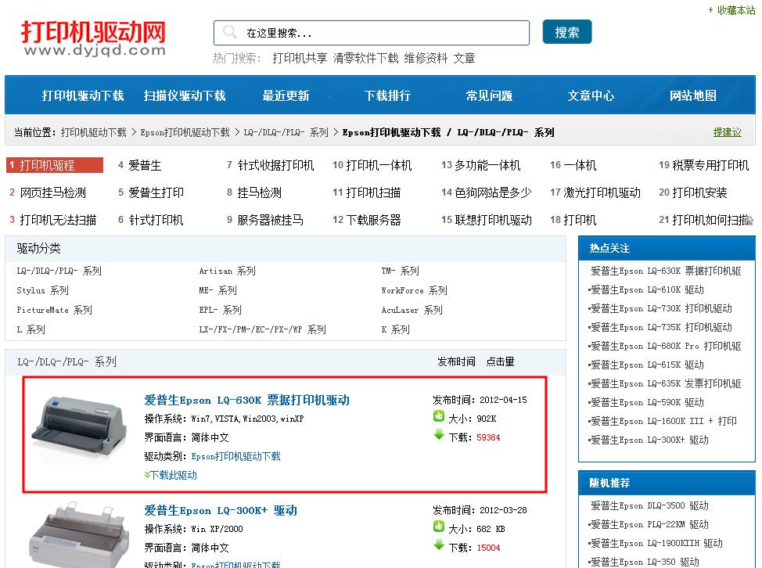Open title 爱普生Epson LQ-300K+ 驱动 in list
The width and height of the screenshot is (762, 568).
click(221, 510)
